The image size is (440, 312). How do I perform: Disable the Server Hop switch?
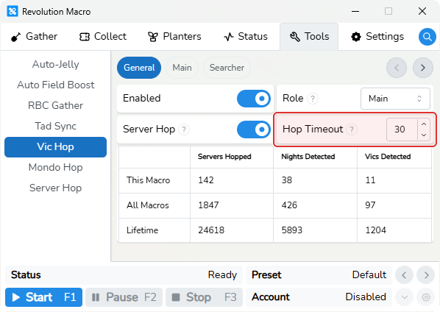254,130
